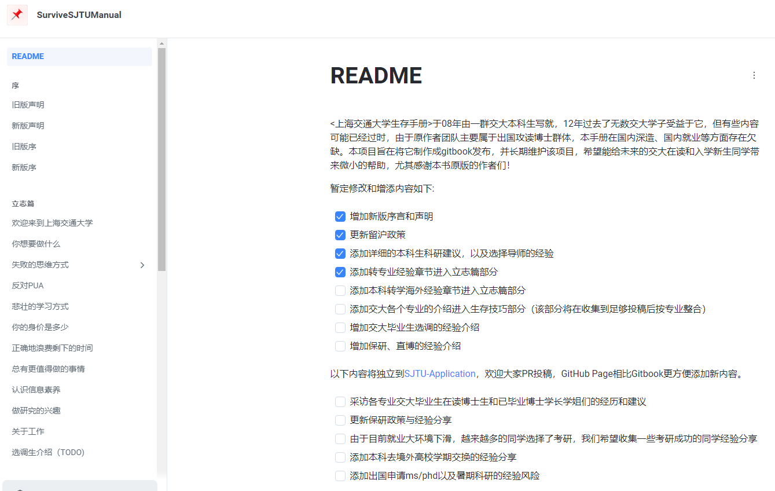
Task: Toggle checkbox 添加详细的本科生科研建议
Action: (340, 254)
